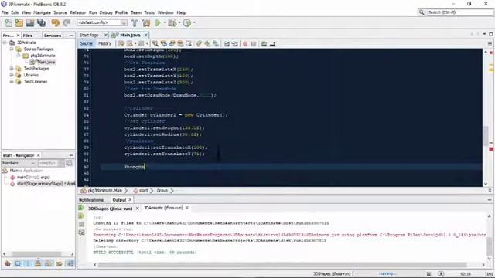Open the Members dropdown in Navigator

(19, 163)
